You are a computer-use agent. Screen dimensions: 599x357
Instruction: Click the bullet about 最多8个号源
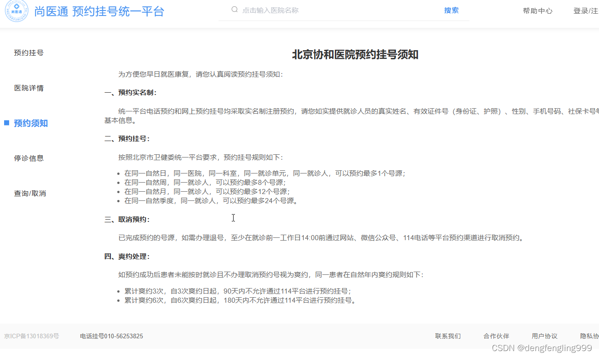(x=205, y=183)
